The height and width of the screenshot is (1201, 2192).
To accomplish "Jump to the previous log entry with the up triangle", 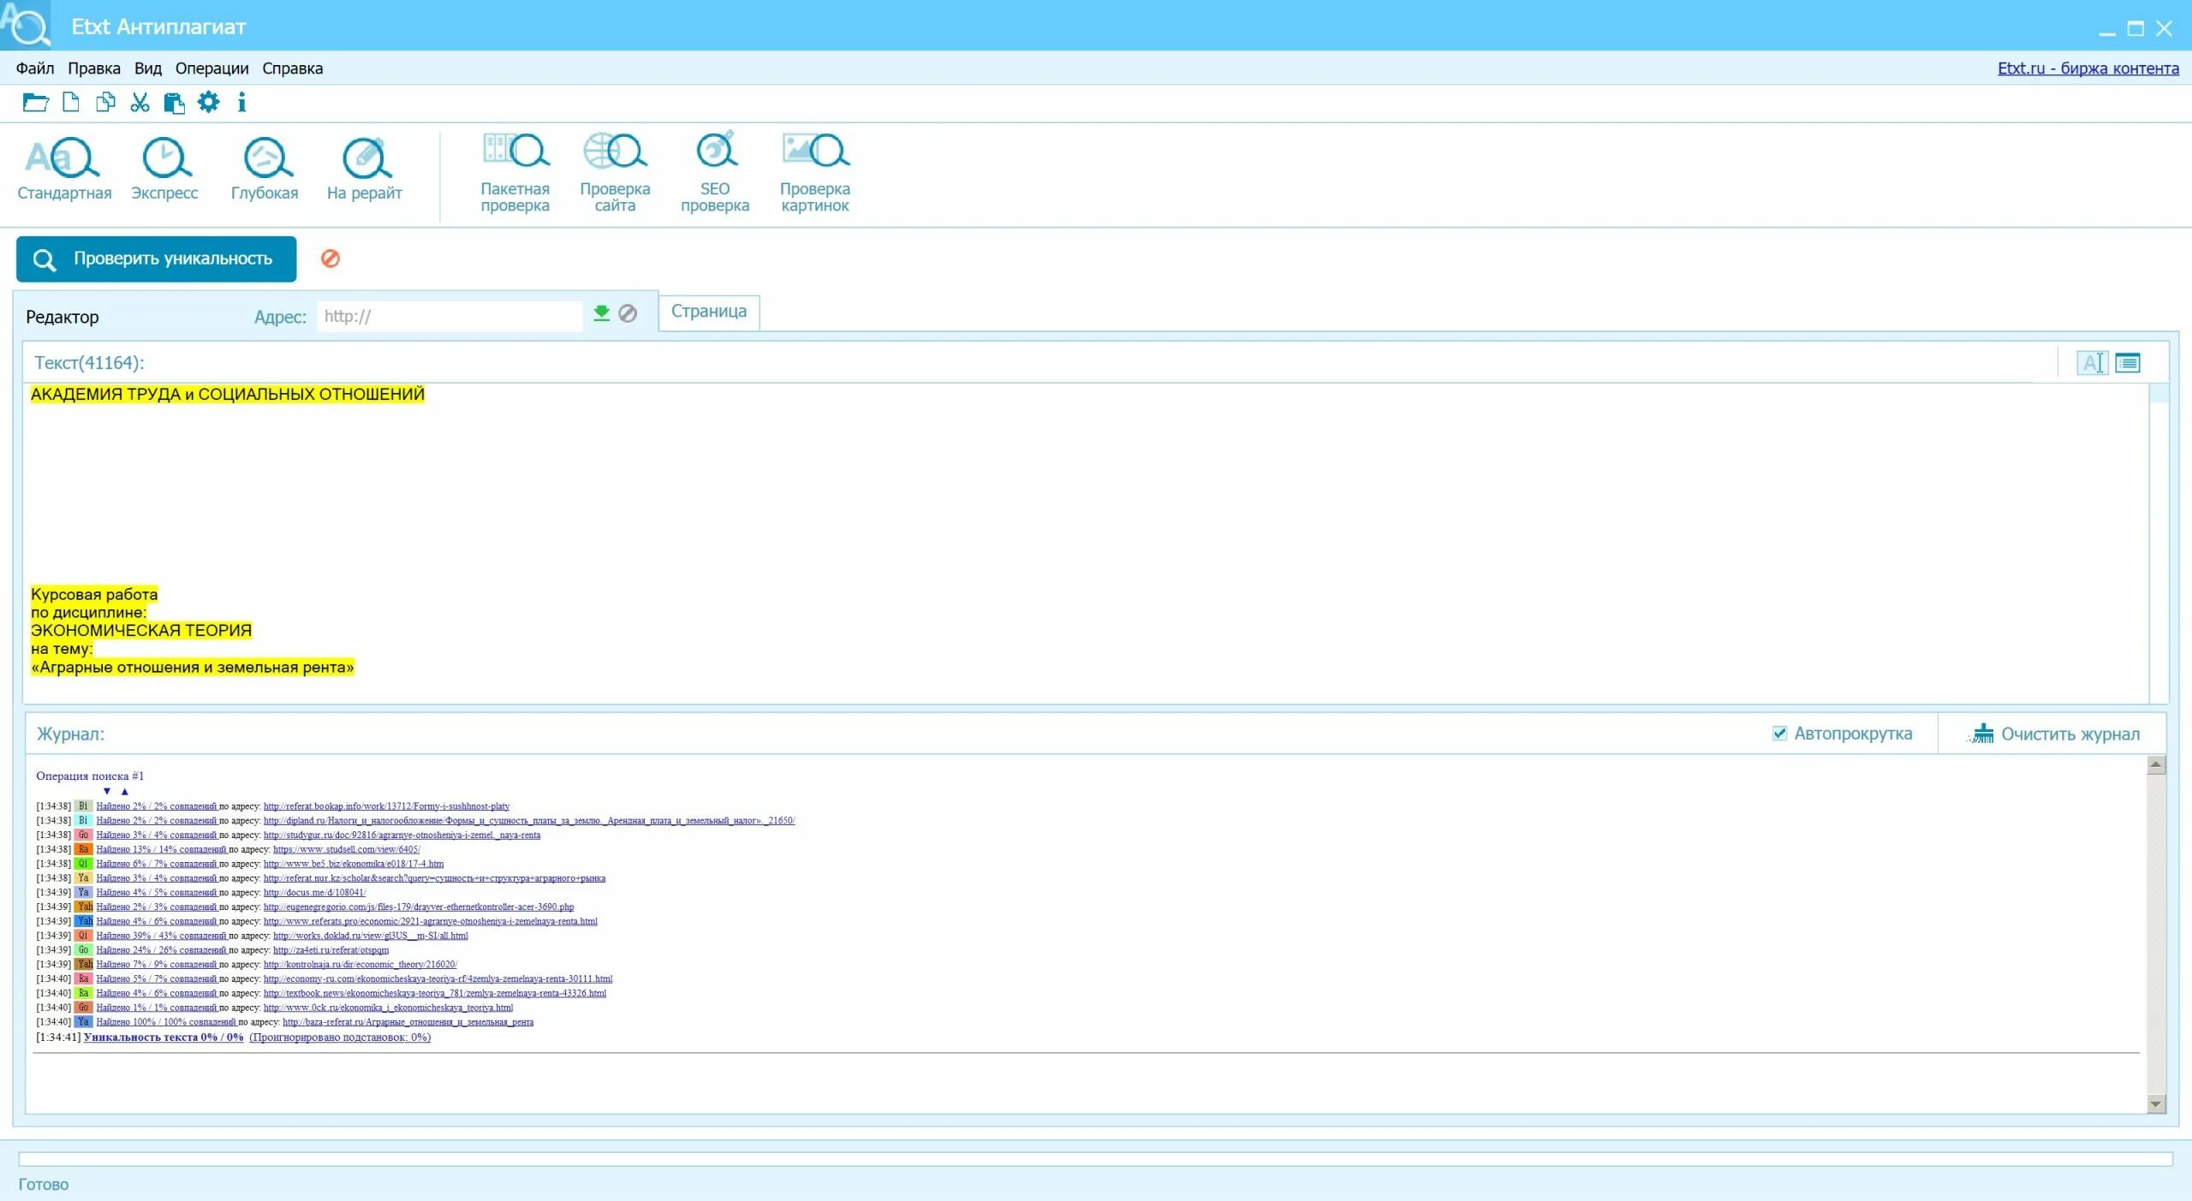I will click(124, 791).
